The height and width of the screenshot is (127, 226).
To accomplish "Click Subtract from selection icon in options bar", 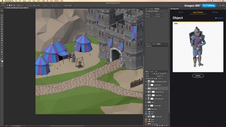I will point(12,6).
